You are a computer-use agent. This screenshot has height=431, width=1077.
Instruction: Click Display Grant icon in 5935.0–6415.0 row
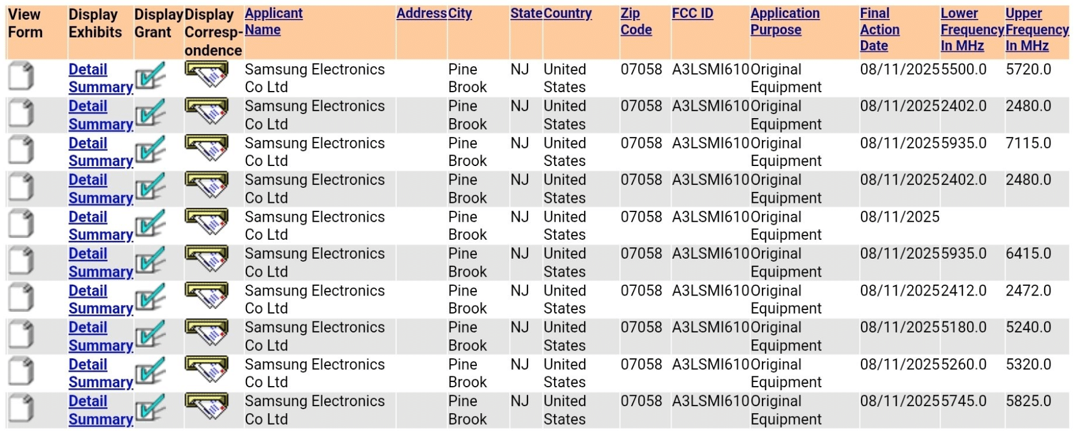(x=150, y=261)
